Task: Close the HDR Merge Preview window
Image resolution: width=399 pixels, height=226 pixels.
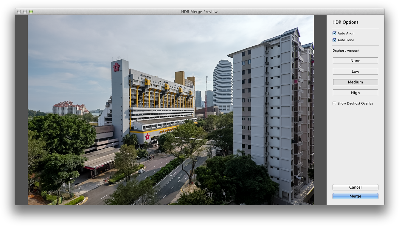Action: pyautogui.click(x=19, y=12)
